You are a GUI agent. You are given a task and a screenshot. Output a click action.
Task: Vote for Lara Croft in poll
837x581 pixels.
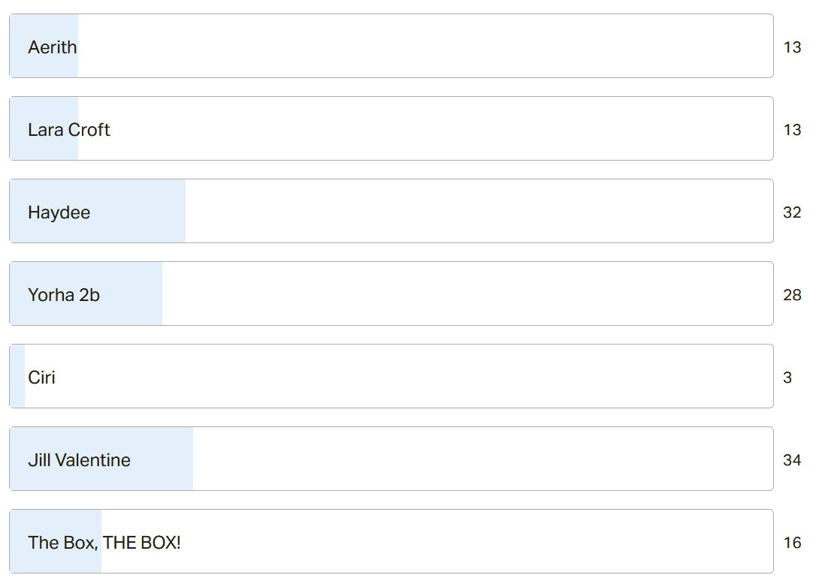click(391, 128)
